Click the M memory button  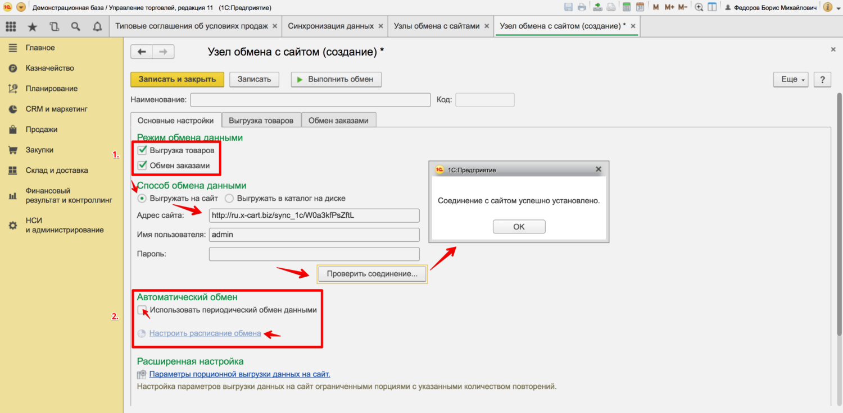[x=656, y=7]
